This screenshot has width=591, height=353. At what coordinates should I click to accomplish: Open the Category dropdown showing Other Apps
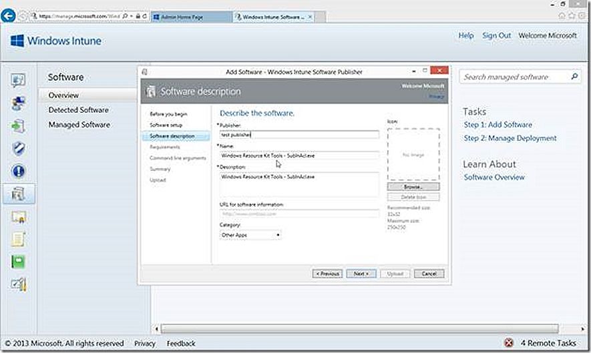(250, 235)
